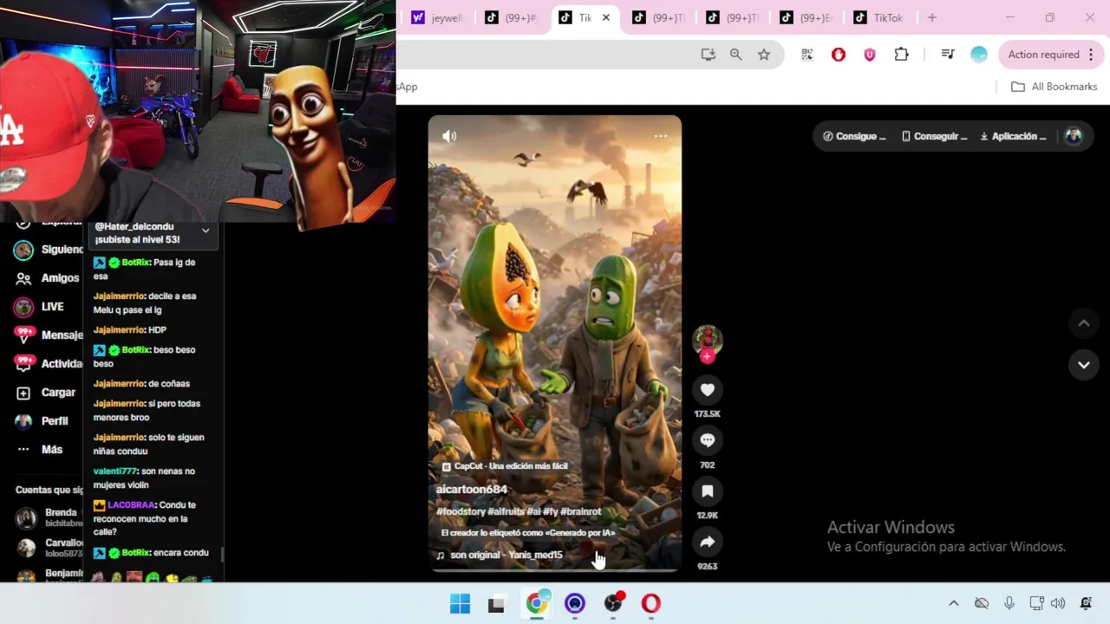Click the video progress bar
The height and width of the screenshot is (624, 1110).
click(555, 569)
